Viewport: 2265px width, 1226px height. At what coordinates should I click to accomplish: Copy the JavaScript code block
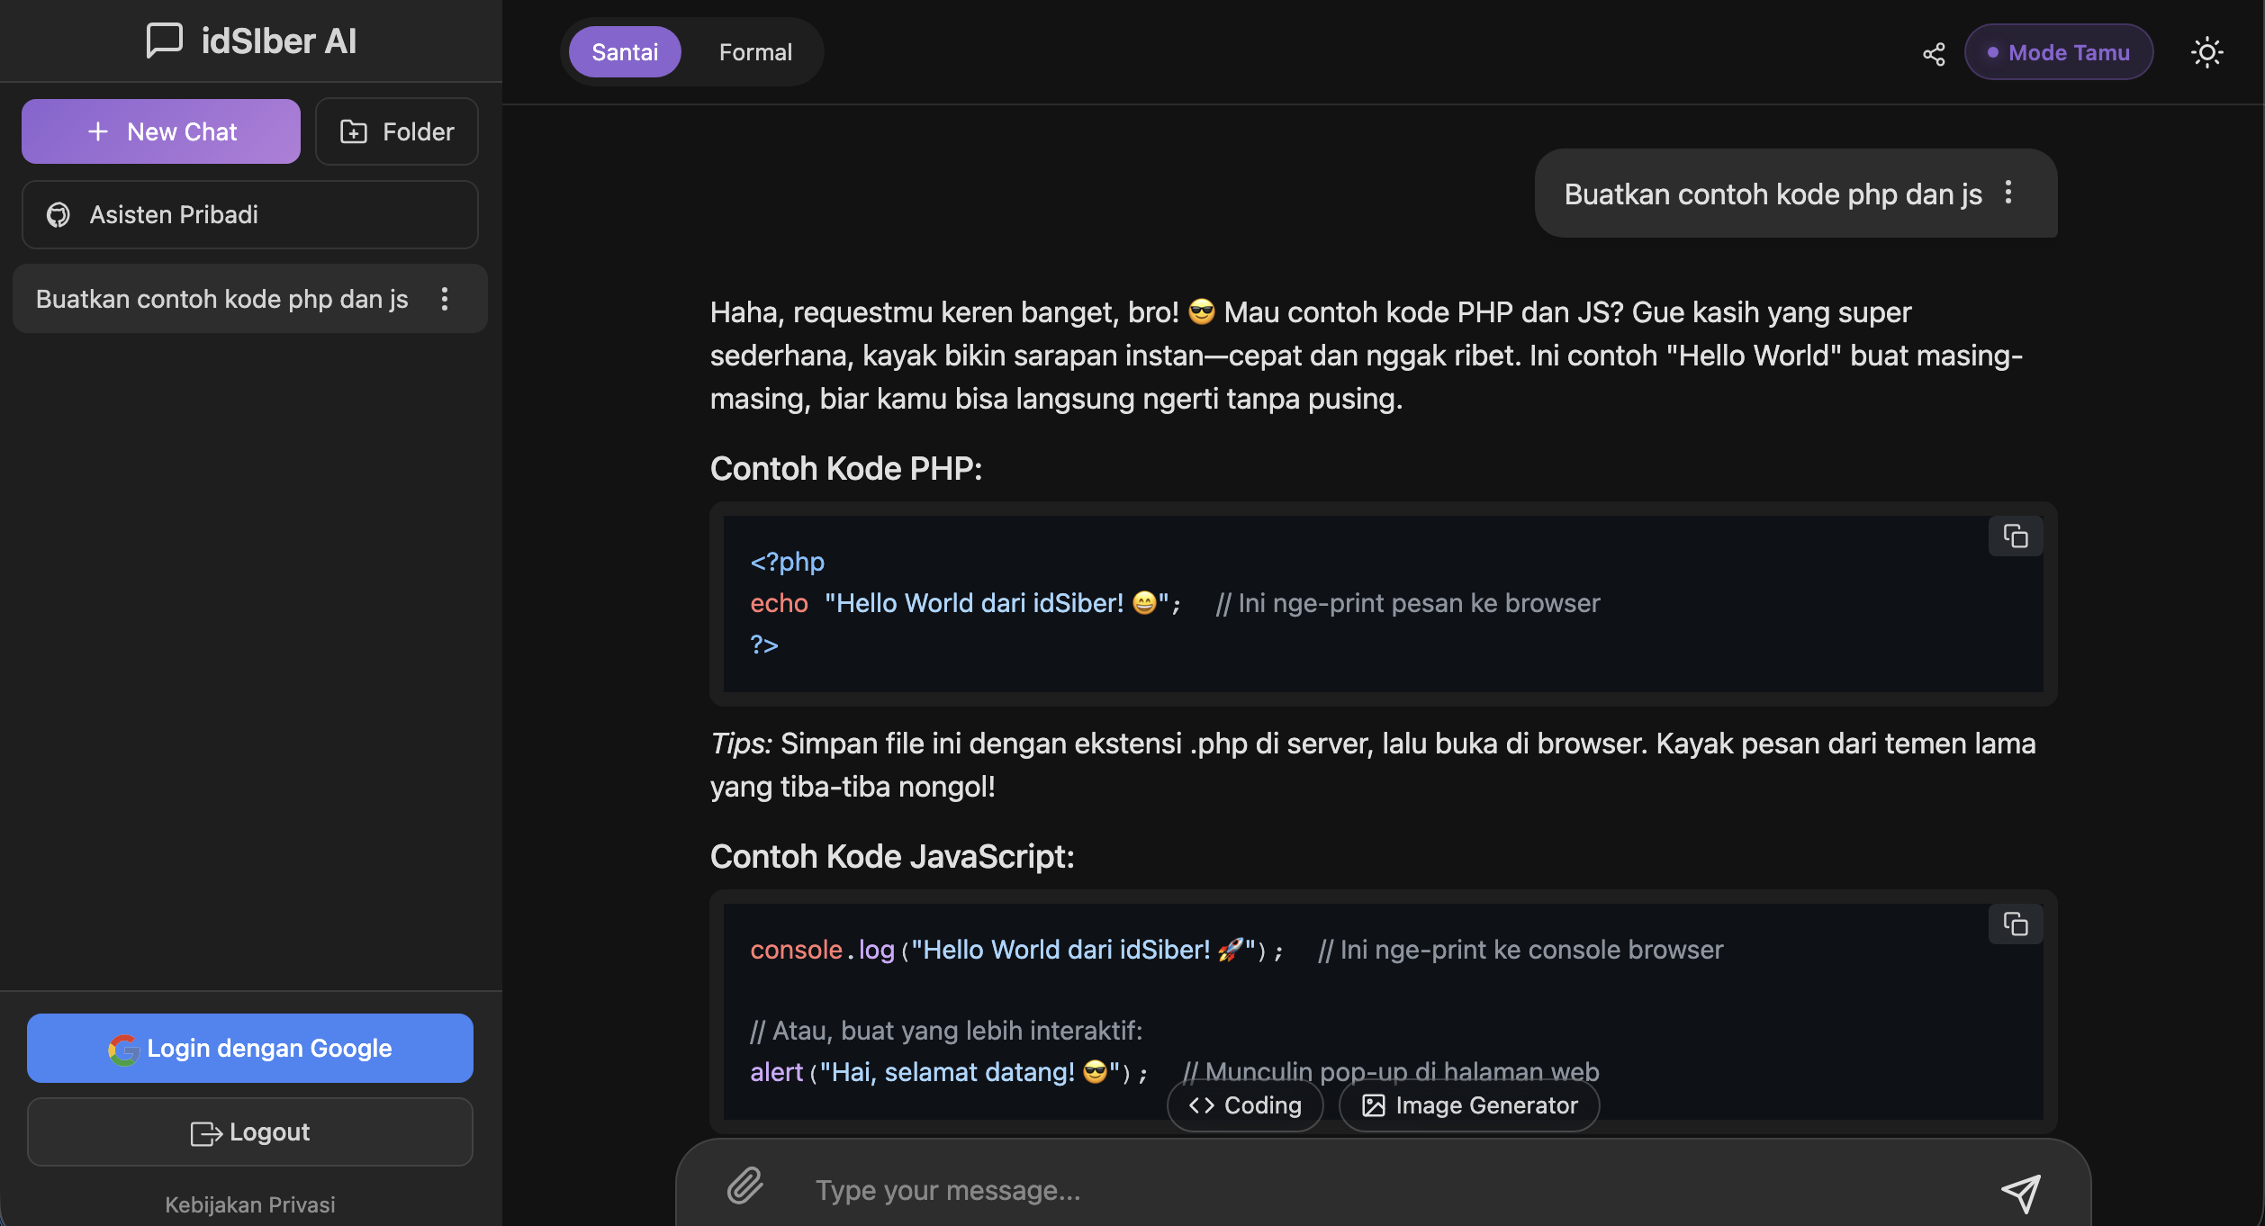coord(2015,924)
